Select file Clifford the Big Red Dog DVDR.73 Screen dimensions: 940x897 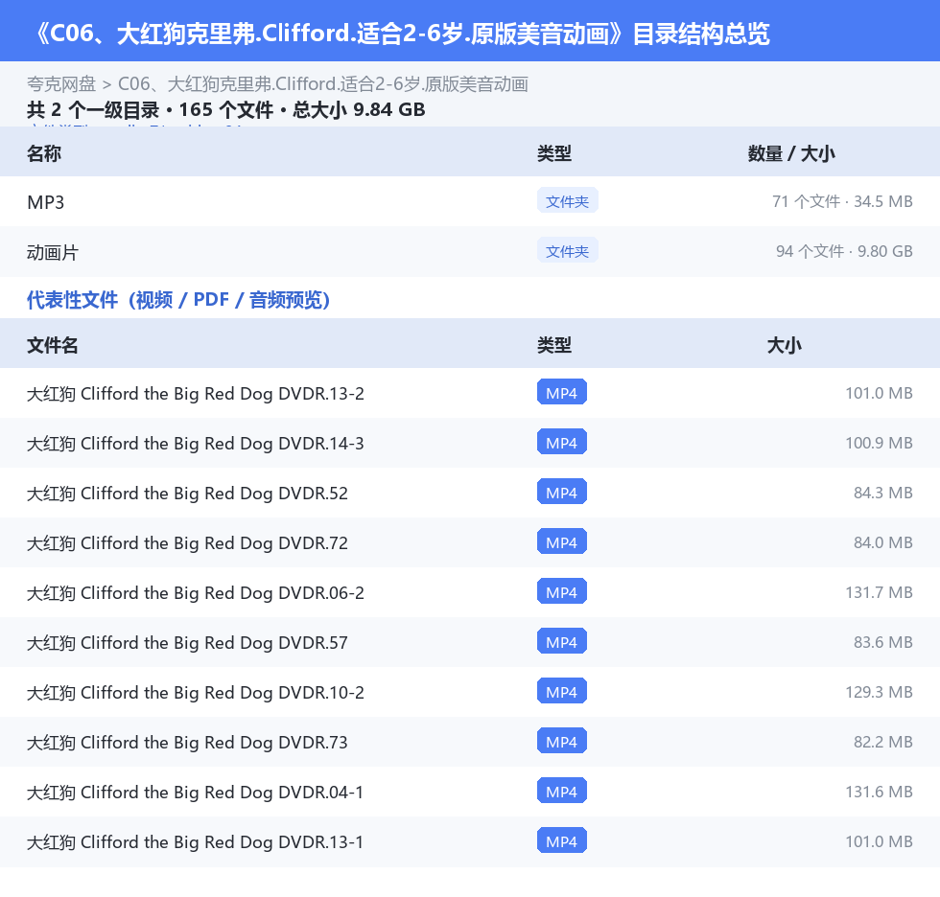pos(187,742)
